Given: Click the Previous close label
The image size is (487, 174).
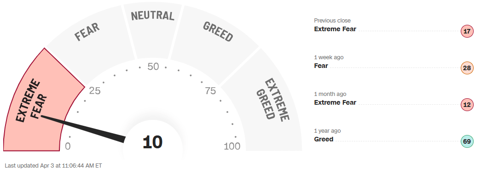Looking at the screenshot, I should pyautogui.click(x=332, y=21).
